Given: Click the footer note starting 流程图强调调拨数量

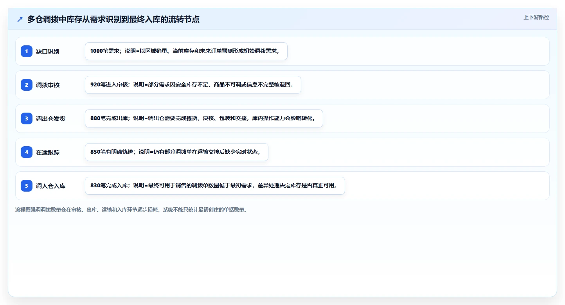Looking at the screenshot, I should pyautogui.click(x=131, y=210).
